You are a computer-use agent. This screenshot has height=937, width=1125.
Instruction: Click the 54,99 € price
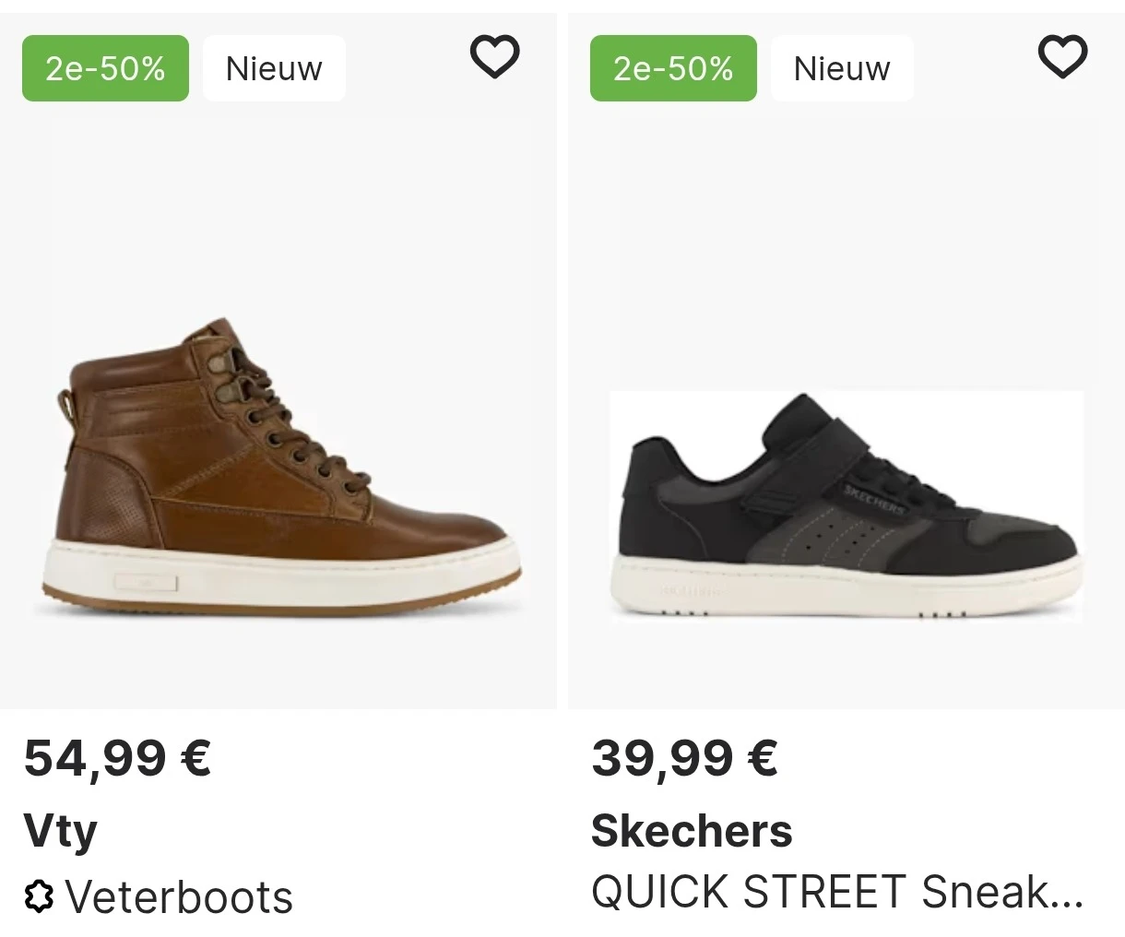(x=117, y=758)
